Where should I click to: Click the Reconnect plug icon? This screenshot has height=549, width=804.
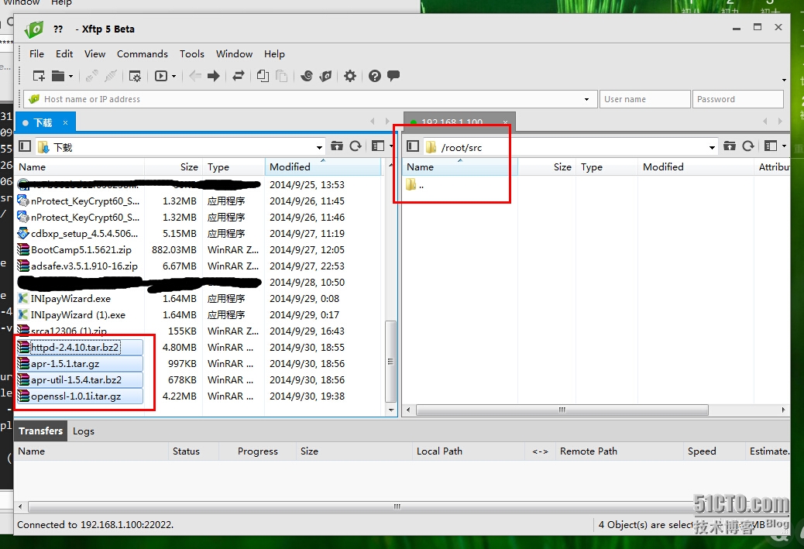(91, 76)
